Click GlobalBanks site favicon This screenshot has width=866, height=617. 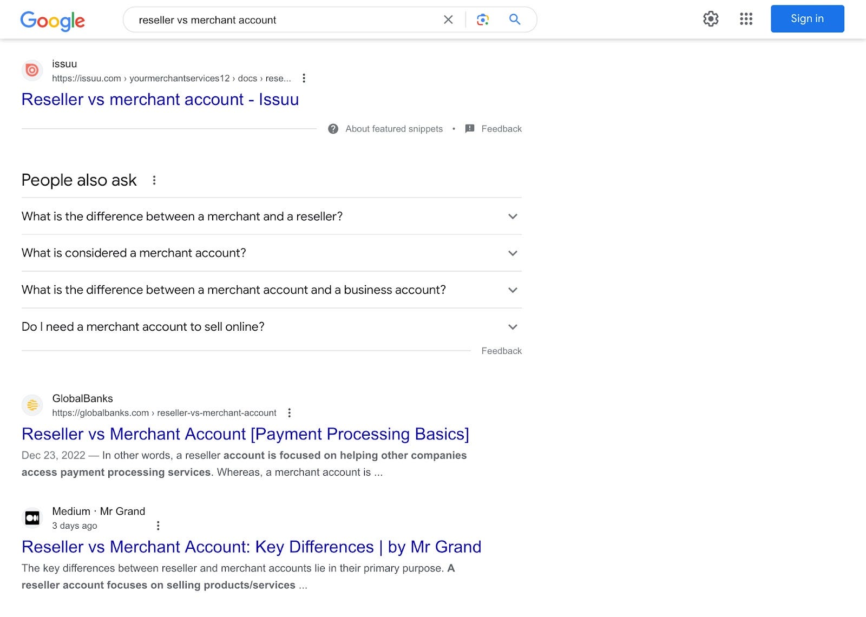32,405
